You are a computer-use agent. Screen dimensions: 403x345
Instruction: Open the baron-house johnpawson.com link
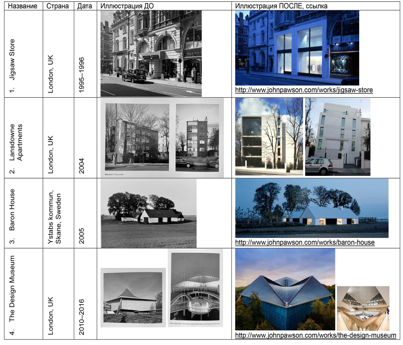[305, 242]
